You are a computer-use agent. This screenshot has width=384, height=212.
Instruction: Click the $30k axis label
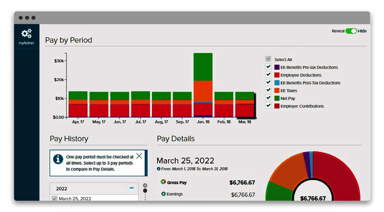pyautogui.click(x=59, y=61)
